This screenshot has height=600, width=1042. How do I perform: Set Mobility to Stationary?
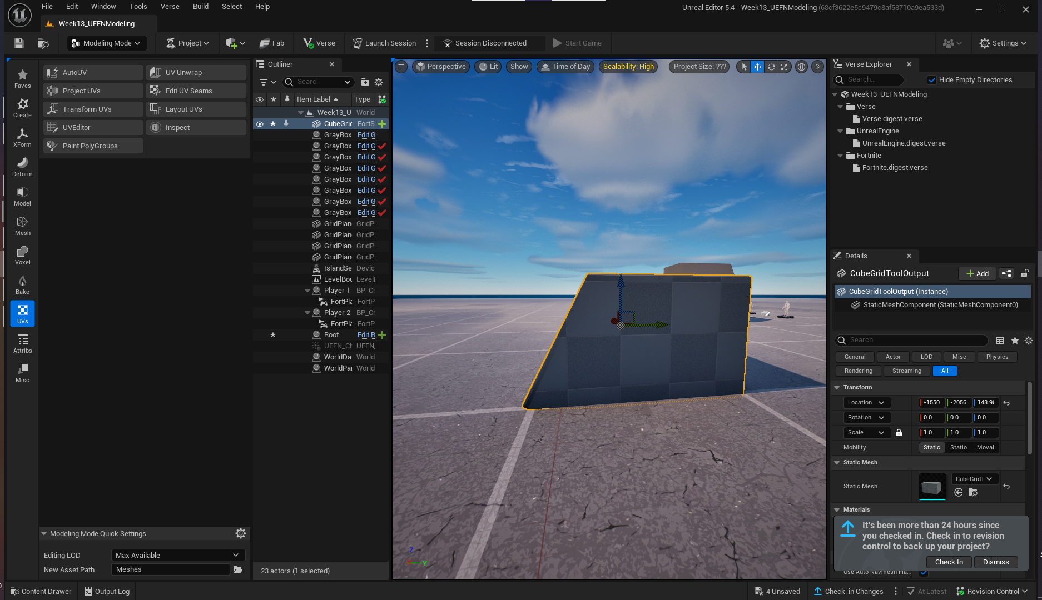pos(959,447)
